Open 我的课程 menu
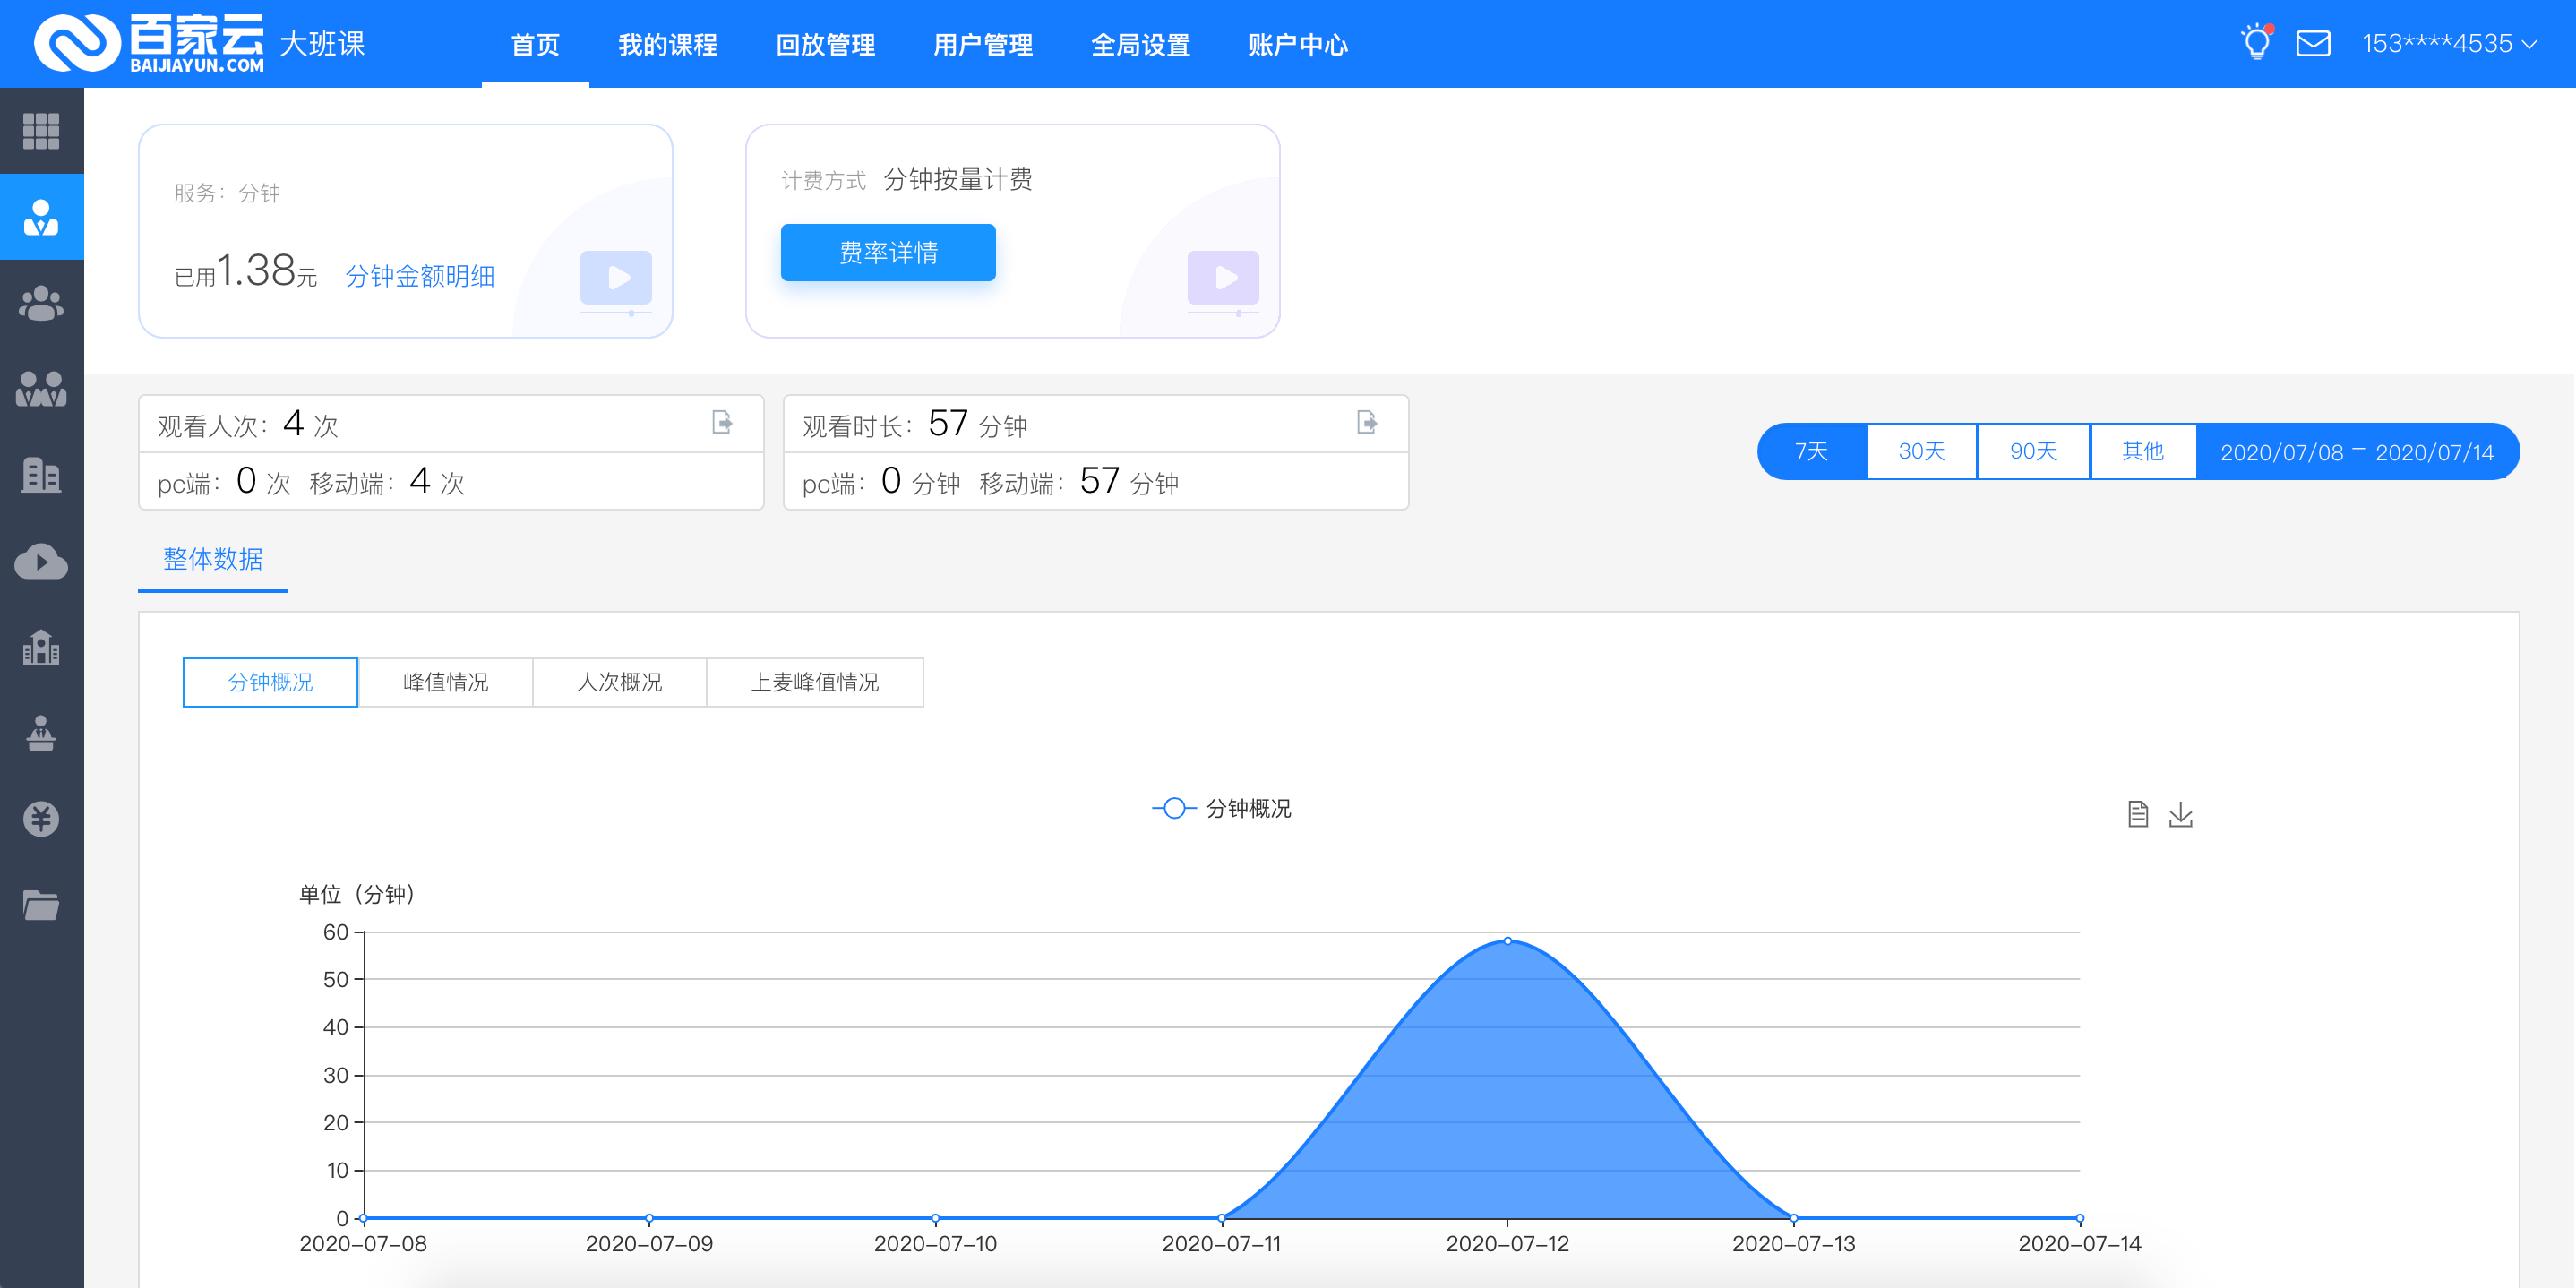The width and height of the screenshot is (2576, 1288). tap(668, 44)
